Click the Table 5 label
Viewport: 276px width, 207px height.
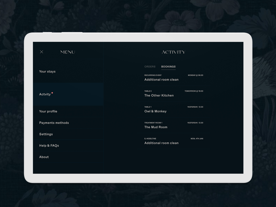tap(148, 91)
